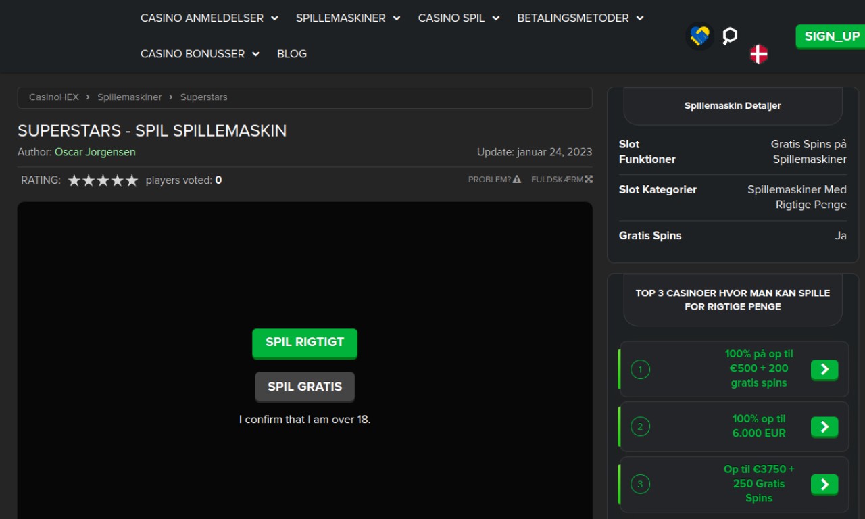Click the Slot Kategorier label
The height and width of the screenshot is (519, 865).
(x=658, y=190)
